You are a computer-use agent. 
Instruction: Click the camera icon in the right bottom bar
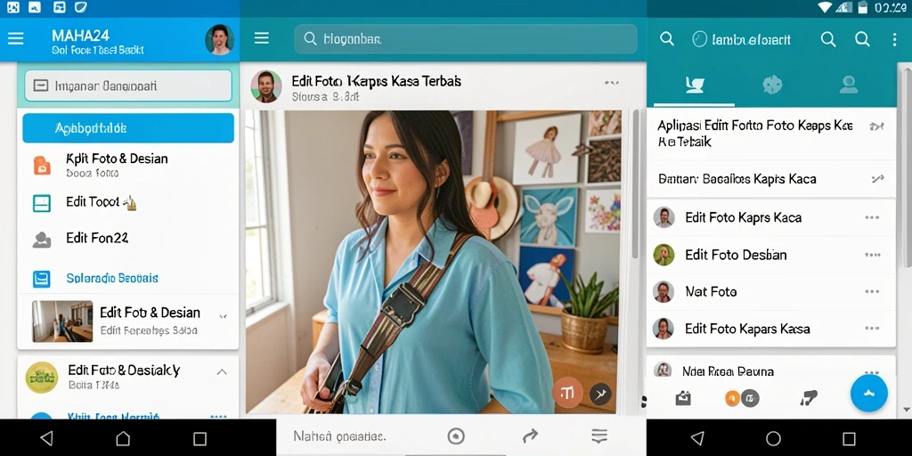tap(683, 398)
